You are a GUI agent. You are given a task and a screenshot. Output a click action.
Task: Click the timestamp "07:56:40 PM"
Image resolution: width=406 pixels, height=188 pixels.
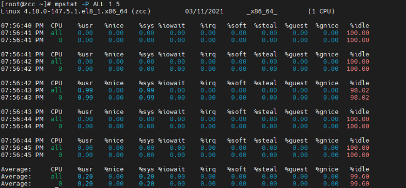coord(22,26)
